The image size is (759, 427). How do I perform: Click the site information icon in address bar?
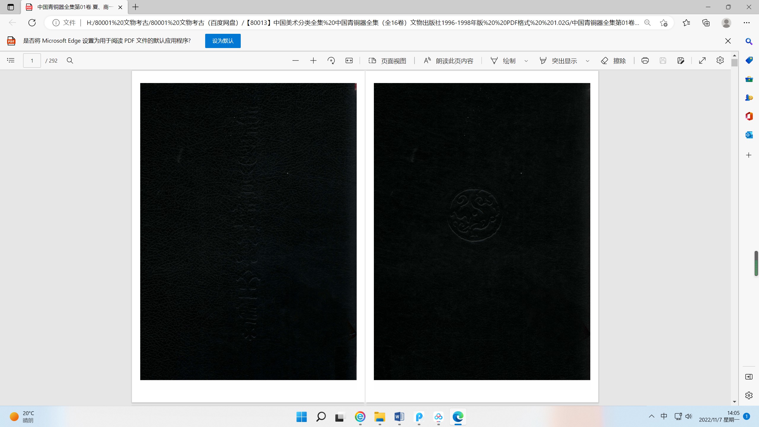[56, 23]
